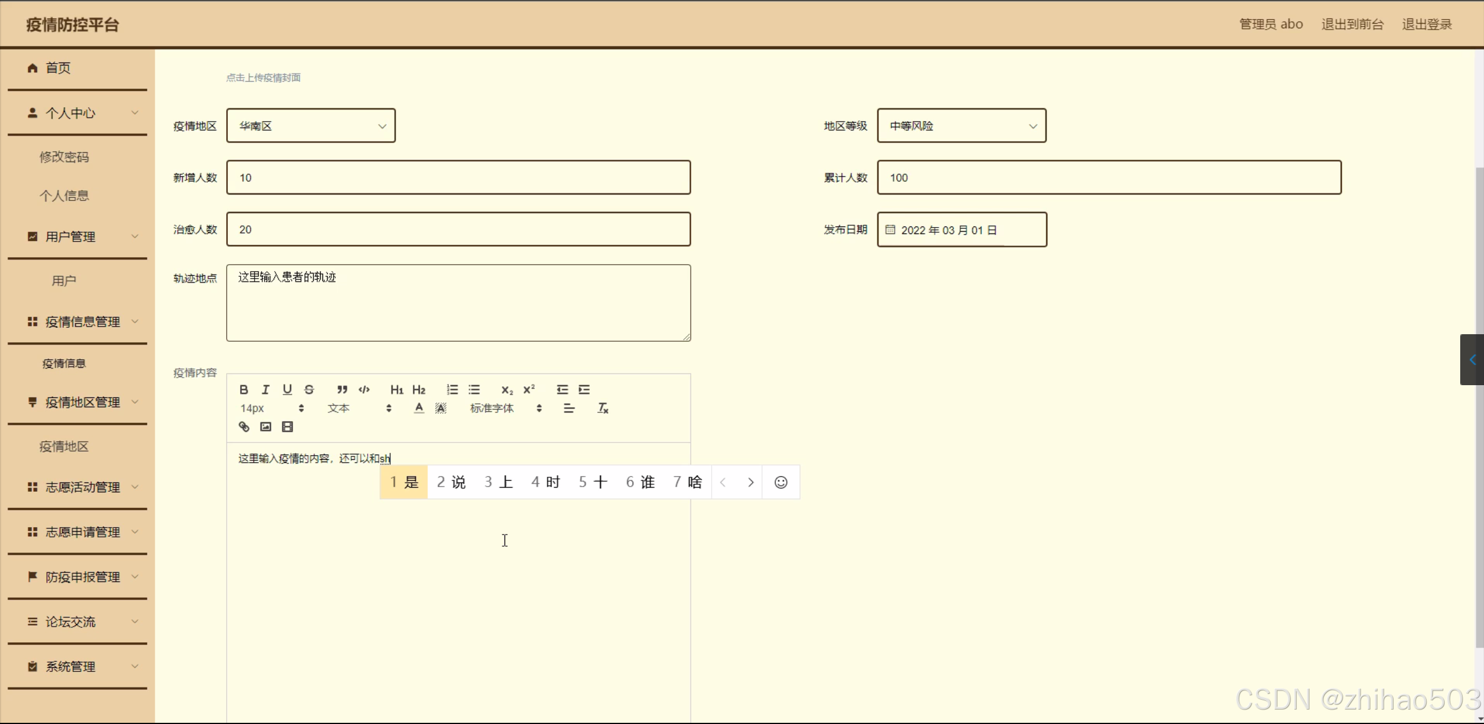Insert a hyperlink using link icon
Image resolution: width=1484 pixels, height=724 pixels.
pyautogui.click(x=244, y=427)
